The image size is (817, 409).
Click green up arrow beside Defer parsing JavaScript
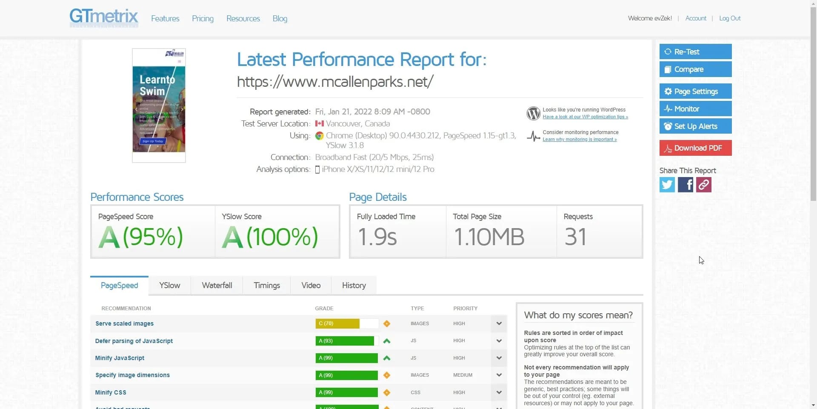coord(386,341)
